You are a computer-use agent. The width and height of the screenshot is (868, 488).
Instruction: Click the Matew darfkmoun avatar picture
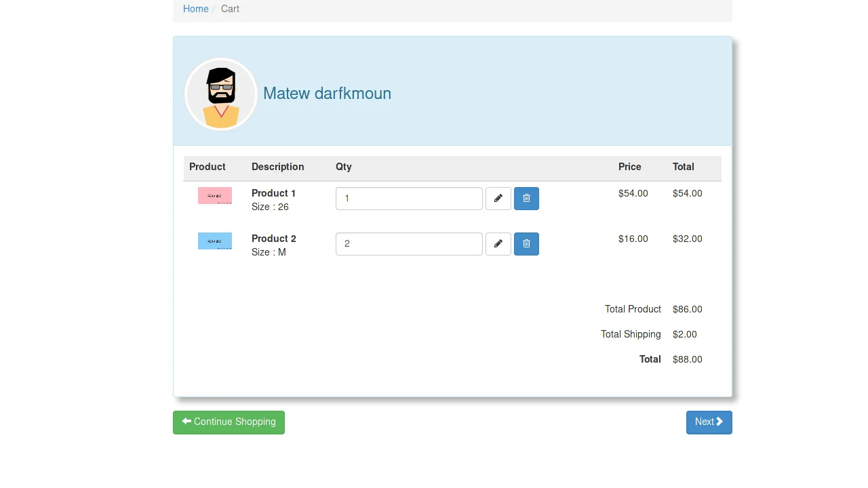tap(221, 94)
